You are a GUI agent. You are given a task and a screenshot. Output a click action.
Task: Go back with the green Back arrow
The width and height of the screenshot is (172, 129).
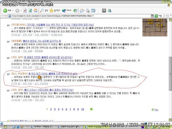(x=5, y=11)
